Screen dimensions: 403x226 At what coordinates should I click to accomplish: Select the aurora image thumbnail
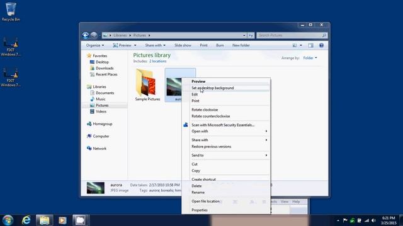174,87
